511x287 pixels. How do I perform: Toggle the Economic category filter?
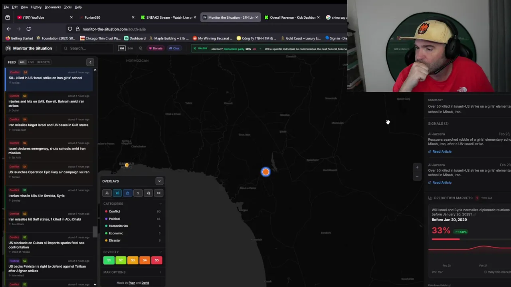coord(133,233)
